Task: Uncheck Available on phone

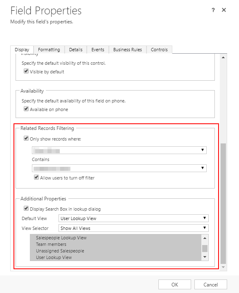Action: 26,109
